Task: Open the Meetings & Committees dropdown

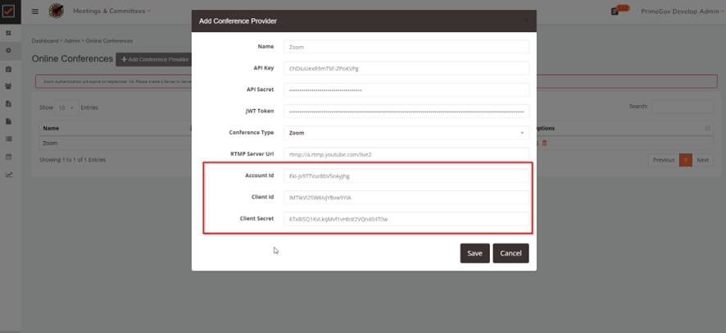Action: (x=111, y=11)
